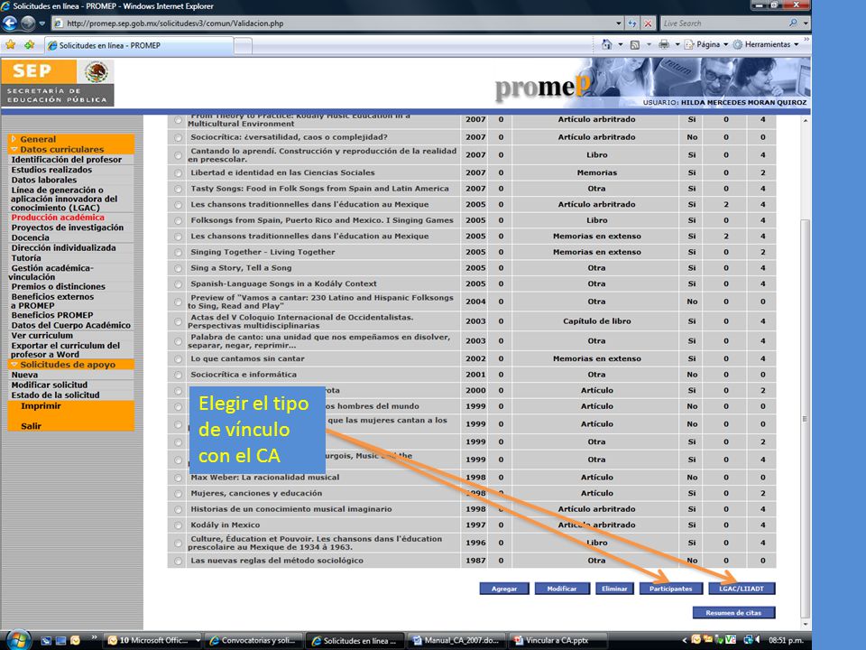Screen dimensions: 866x650
Task: Select radio for 'Sociocrítica: ¿versatilidad, caos o complejidad?'
Action: coord(178,137)
